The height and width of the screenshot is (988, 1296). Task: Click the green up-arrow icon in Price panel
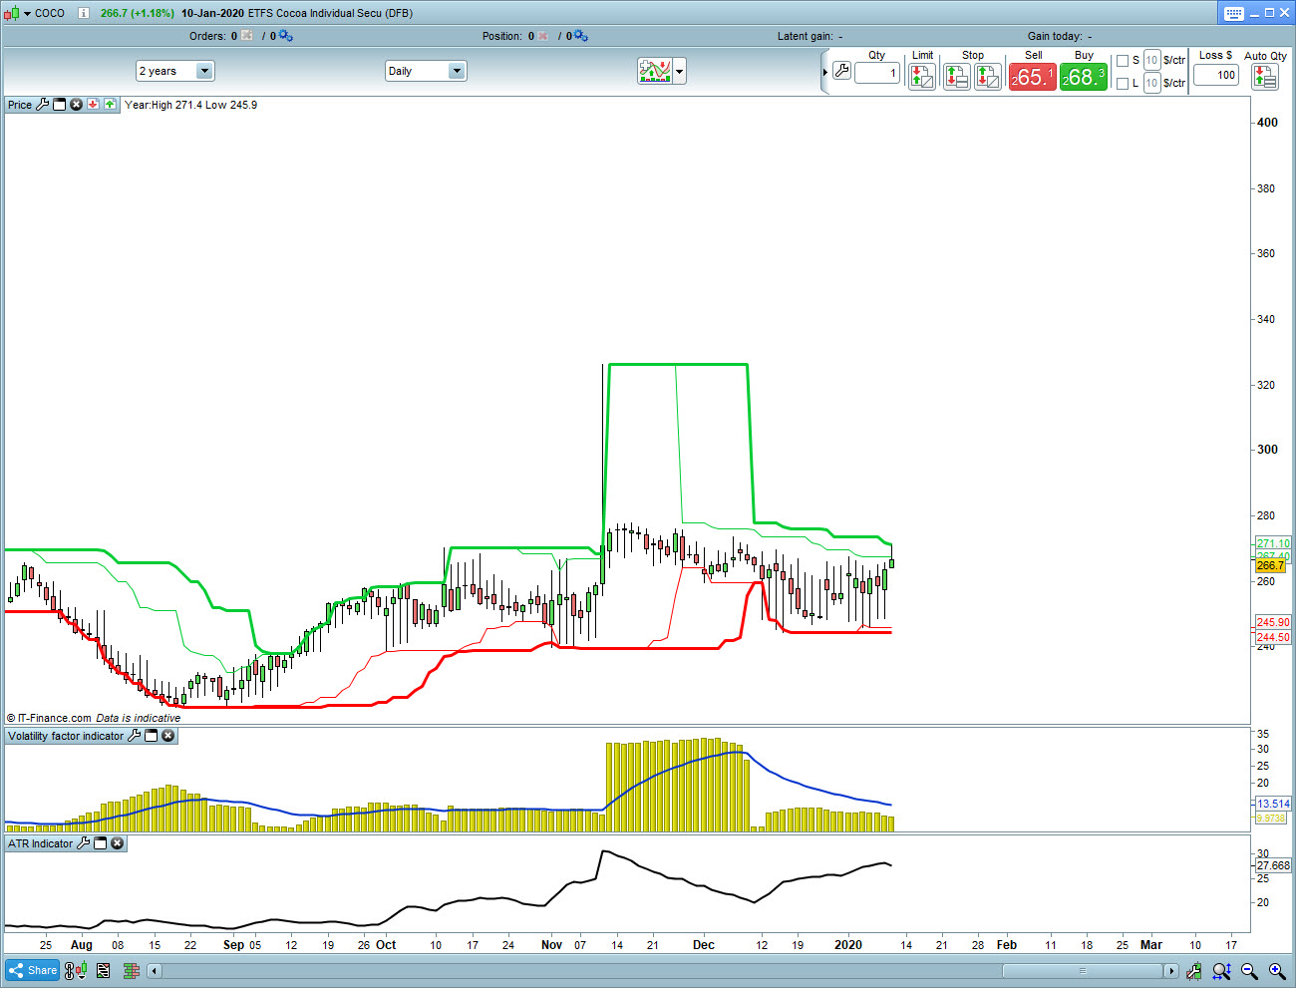(x=110, y=105)
